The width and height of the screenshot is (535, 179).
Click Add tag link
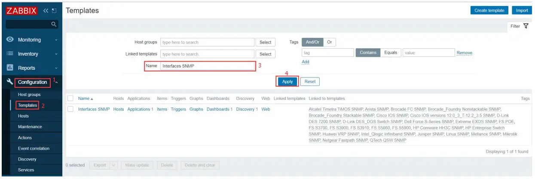pos(306,62)
